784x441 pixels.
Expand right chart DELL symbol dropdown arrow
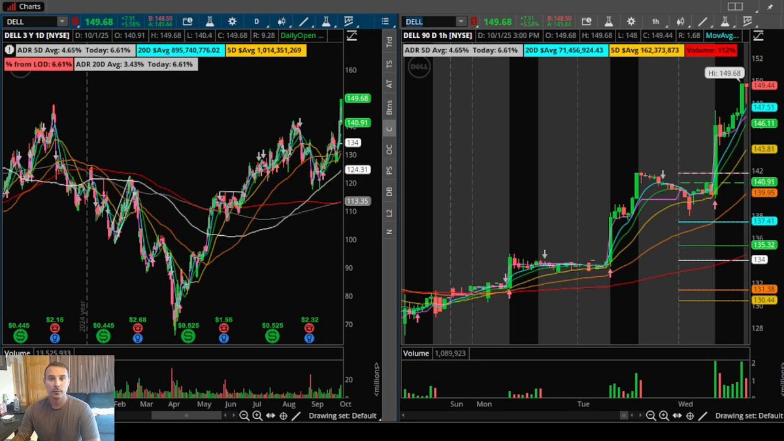[461, 22]
